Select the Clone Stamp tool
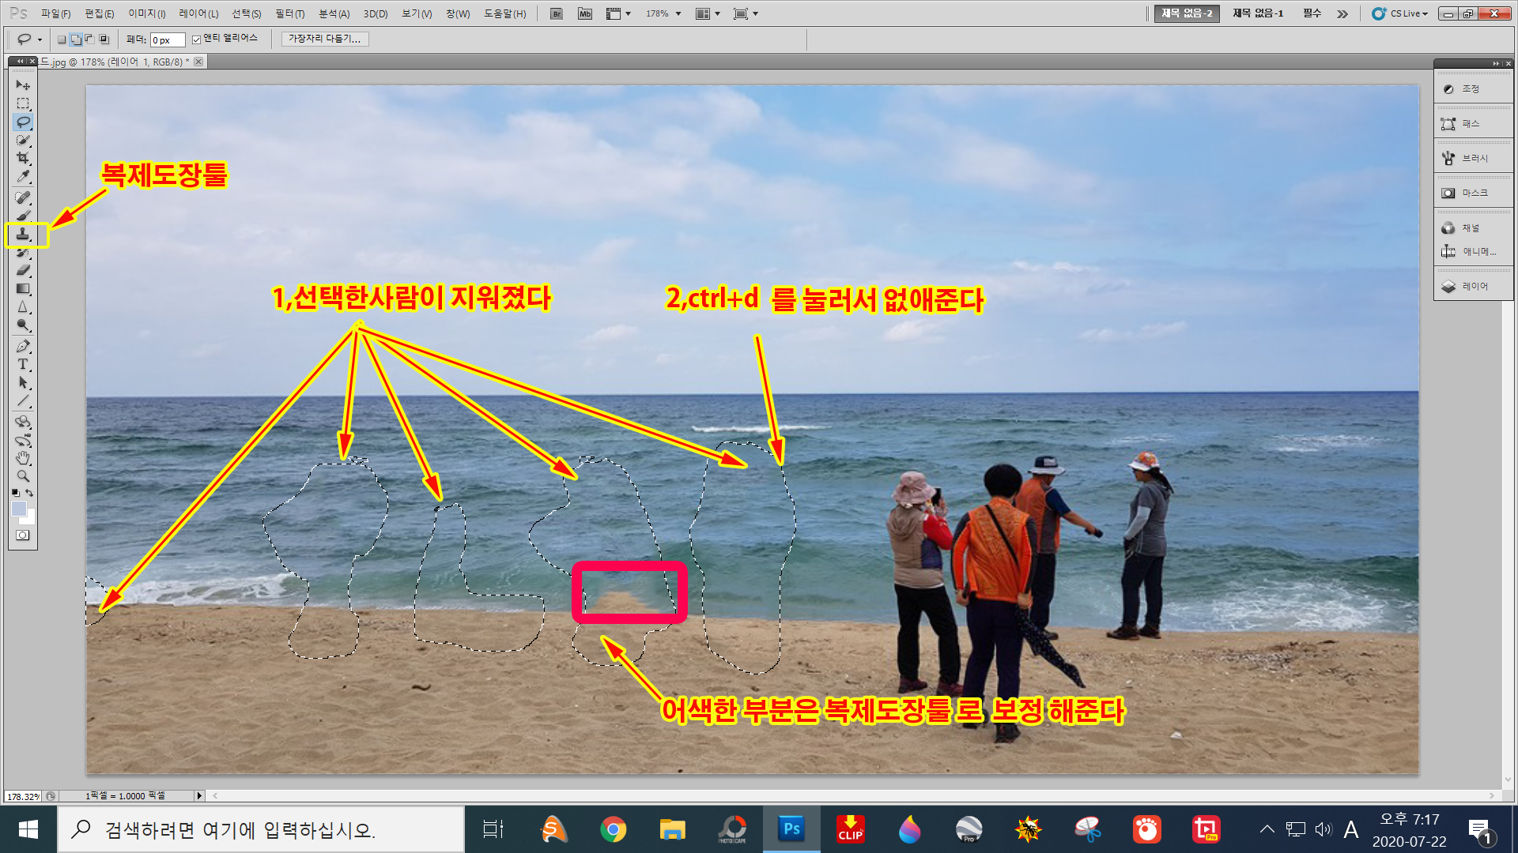The width and height of the screenshot is (1518, 853). 23,234
